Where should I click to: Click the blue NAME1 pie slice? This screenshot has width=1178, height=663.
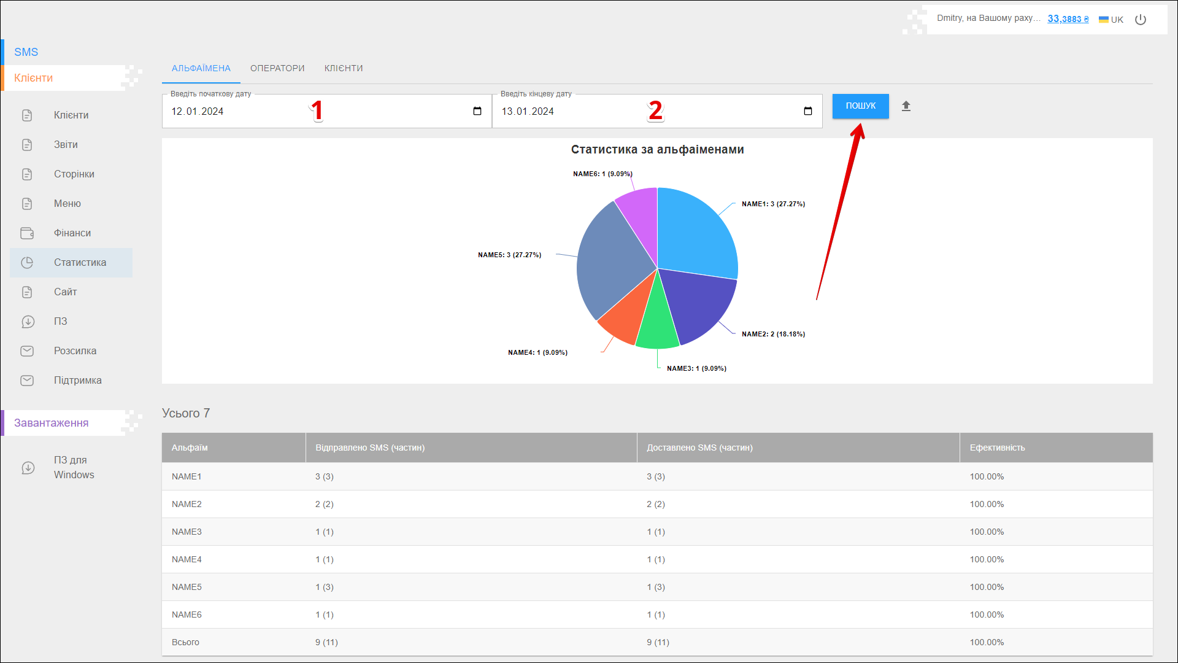(x=693, y=233)
